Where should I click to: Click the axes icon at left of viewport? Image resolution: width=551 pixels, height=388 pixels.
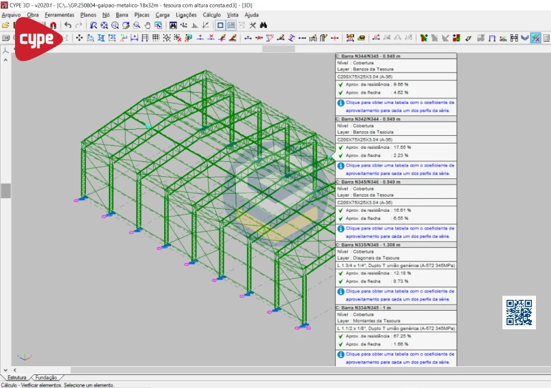coord(5,50)
